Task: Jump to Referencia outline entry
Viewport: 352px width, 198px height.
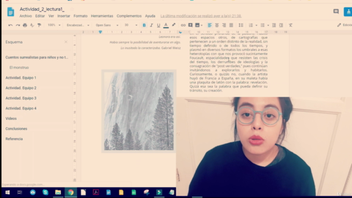Action: coord(14,139)
